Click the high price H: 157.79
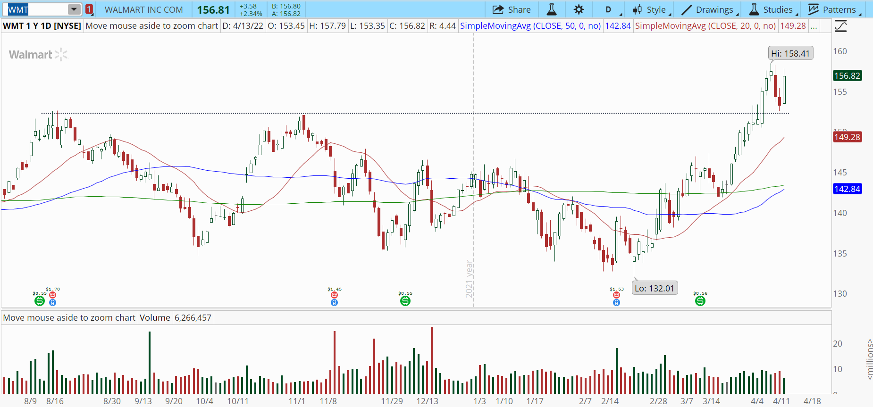873x407 pixels. point(327,26)
